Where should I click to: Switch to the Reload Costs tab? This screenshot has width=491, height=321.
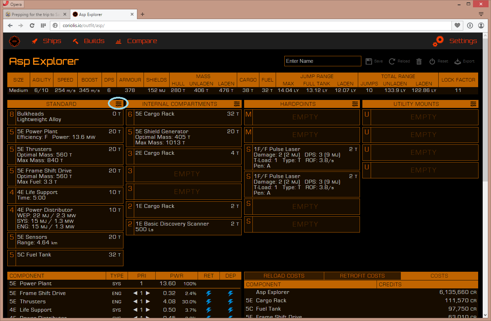coord(284,276)
